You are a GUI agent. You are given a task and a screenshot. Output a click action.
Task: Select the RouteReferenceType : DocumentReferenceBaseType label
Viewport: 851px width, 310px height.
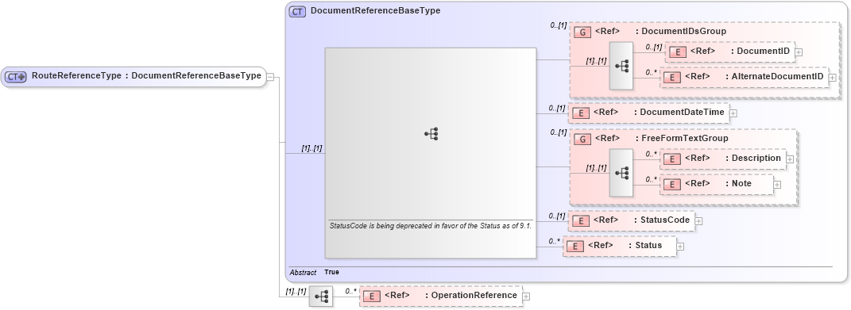146,76
